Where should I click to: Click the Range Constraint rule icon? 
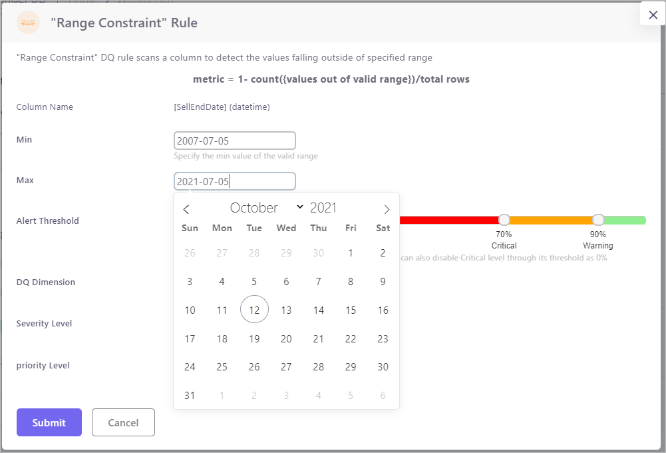click(x=28, y=23)
